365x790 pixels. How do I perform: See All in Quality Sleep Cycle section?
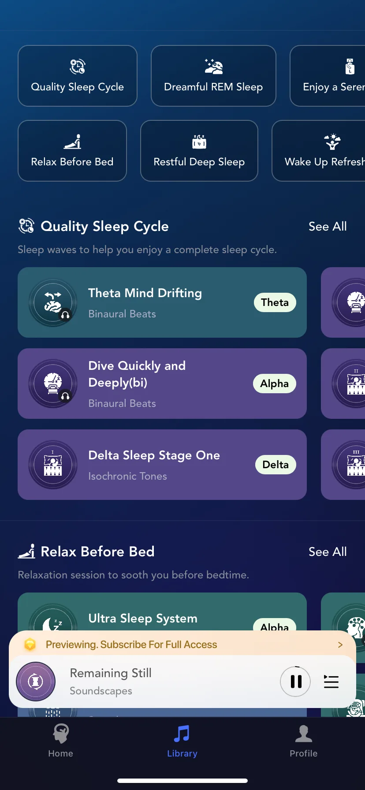328,227
